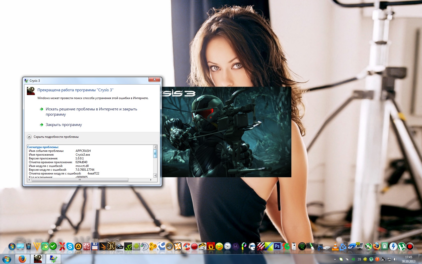
Task: Open the red record button dock icon
Action: (410, 247)
